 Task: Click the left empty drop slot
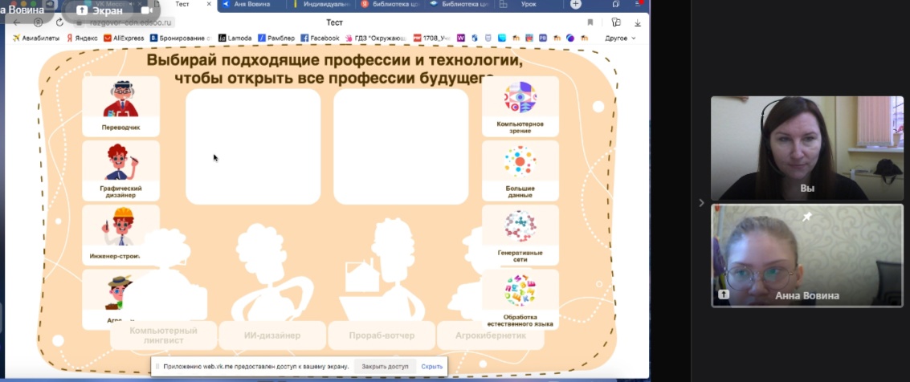point(253,147)
